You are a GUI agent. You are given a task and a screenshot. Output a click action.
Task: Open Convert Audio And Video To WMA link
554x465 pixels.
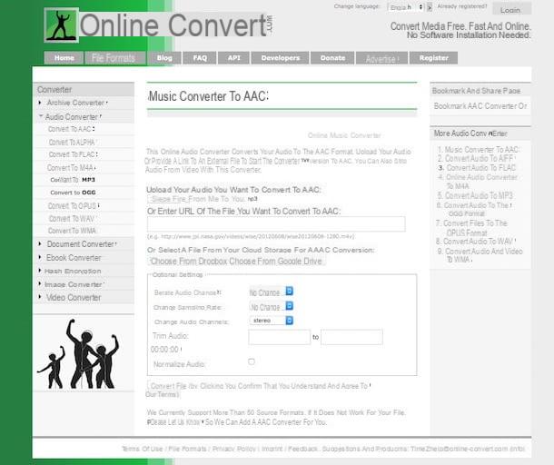pos(484,255)
